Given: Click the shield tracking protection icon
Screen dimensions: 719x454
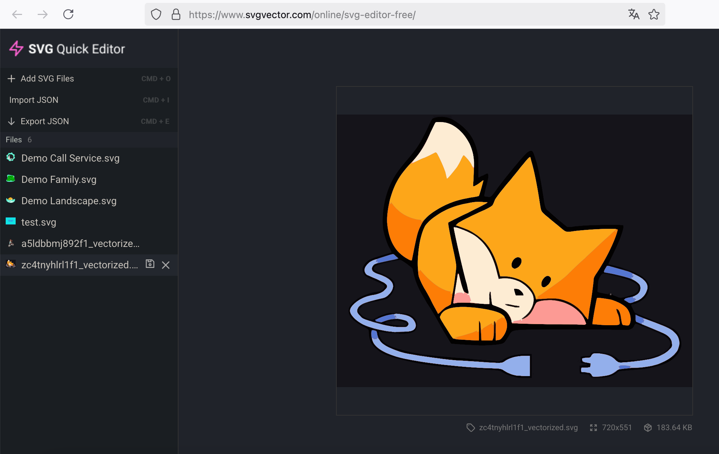Looking at the screenshot, I should point(156,15).
